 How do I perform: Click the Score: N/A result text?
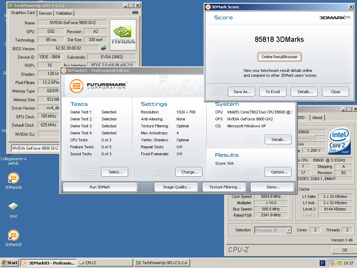point(224,163)
